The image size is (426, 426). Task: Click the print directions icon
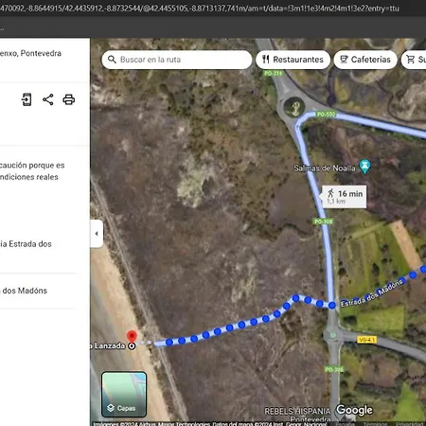(x=69, y=99)
